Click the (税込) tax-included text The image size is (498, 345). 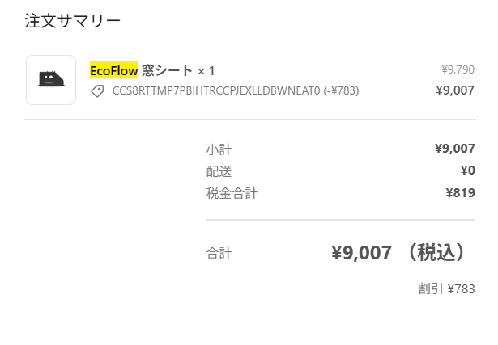click(x=436, y=253)
